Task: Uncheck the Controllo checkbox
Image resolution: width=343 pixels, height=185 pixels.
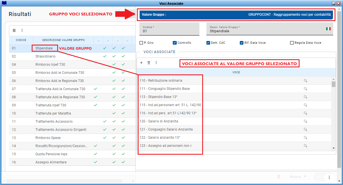Action: 174,43
